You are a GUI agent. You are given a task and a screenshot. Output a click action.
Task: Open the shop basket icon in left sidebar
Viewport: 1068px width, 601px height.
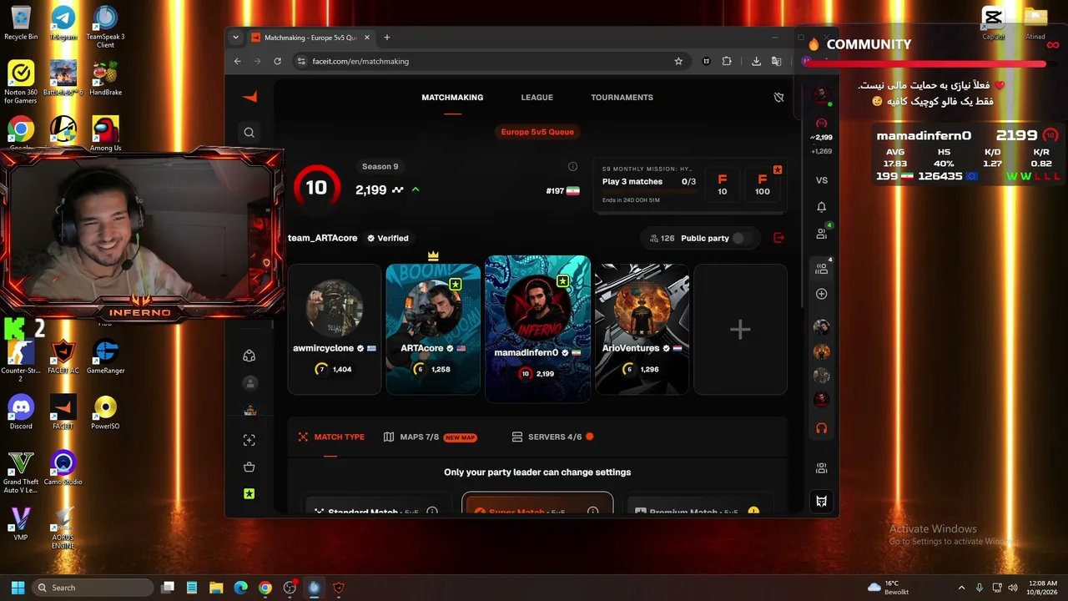[x=249, y=467]
